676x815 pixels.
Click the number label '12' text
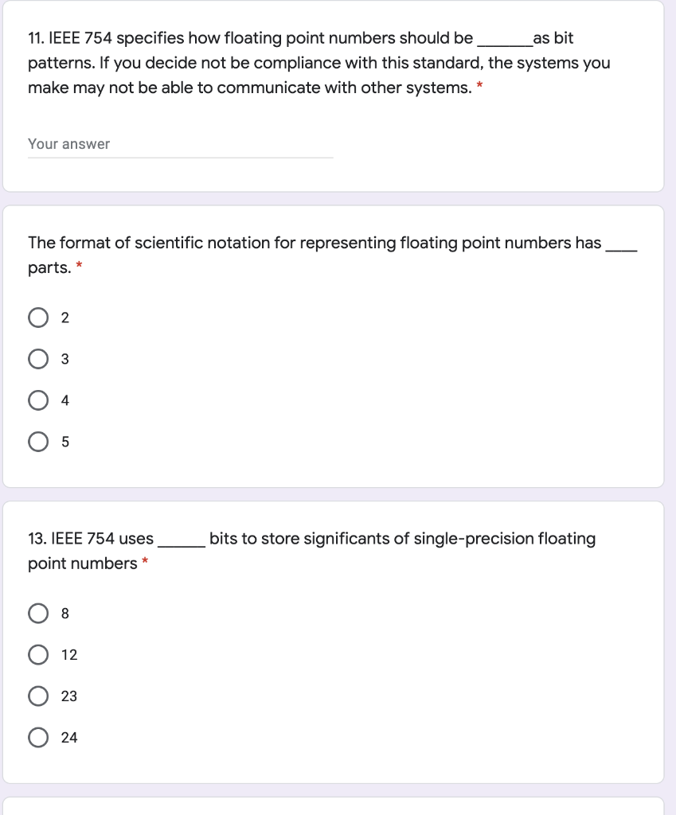pyautogui.click(x=69, y=655)
